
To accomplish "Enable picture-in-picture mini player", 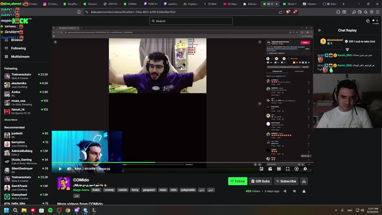I will (261, 169).
